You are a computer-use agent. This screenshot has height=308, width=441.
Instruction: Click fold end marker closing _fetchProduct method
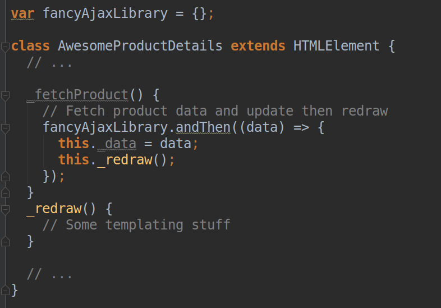coord(6,192)
